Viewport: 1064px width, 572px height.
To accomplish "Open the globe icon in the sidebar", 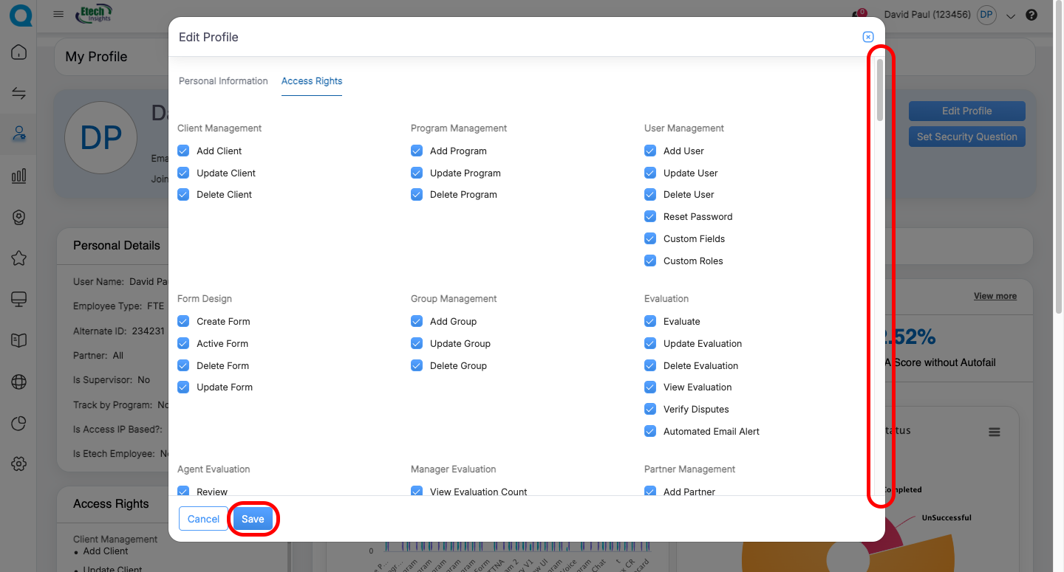I will coord(19,382).
